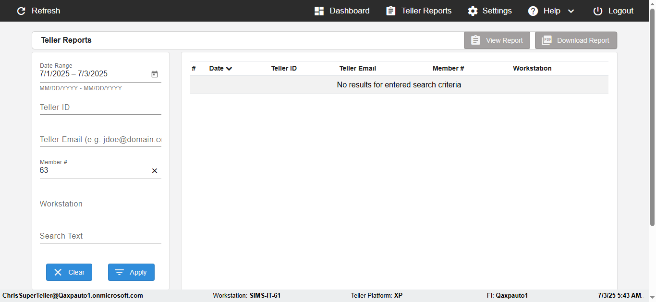
Task: Open the Help menu label
Action: click(x=552, y=11)
